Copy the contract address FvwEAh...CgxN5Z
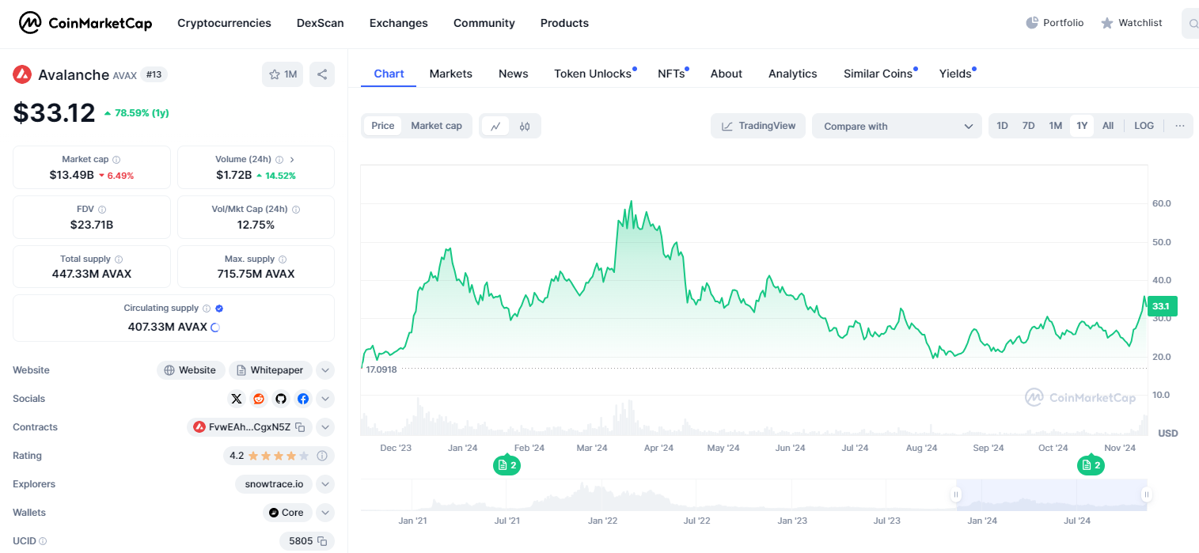This screenshot has height=553, width=1199. (x=301, y=427)
